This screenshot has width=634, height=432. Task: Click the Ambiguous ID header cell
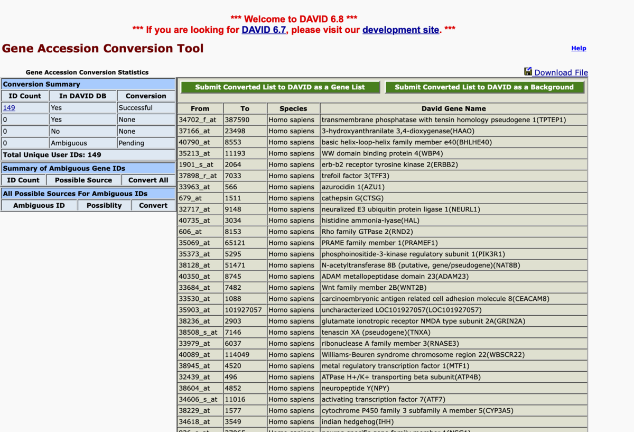tap(39, 206)
